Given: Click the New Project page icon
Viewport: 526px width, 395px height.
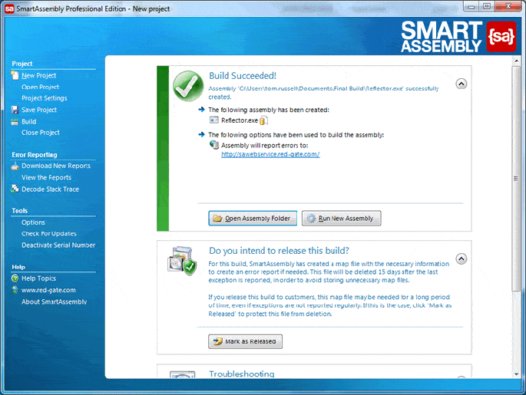Looking at the screenshot, I should 15,75.
